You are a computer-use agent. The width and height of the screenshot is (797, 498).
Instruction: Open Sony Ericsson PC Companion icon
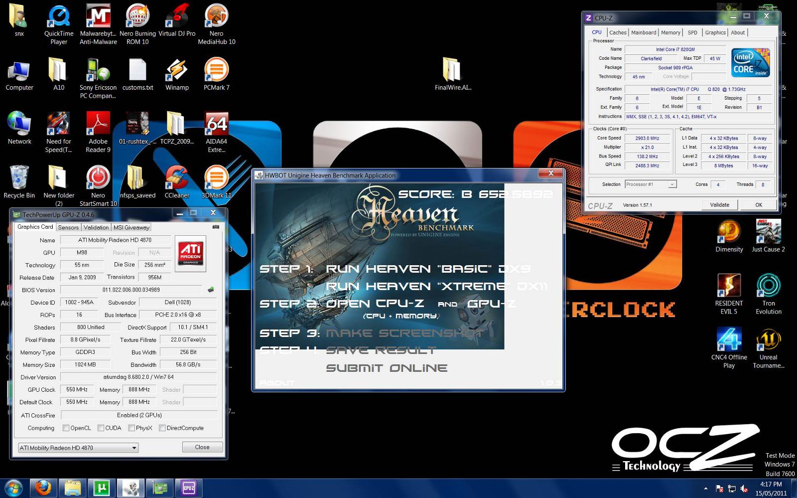(x=98, y=78)
